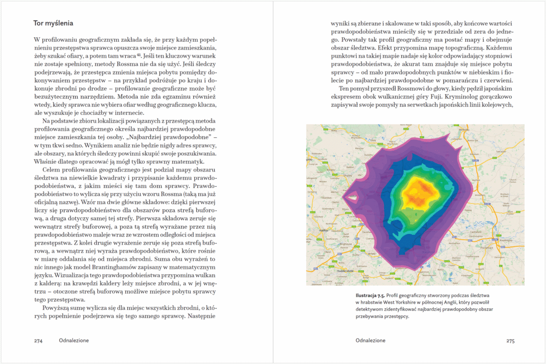This screenshot has width=546, height=364.
Task: Click the small white hole in the purple left tip
Action: (352, 197)
